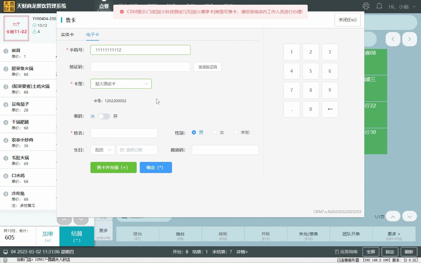Expand the user menu arrow beside 小熊

click(414, 7)
